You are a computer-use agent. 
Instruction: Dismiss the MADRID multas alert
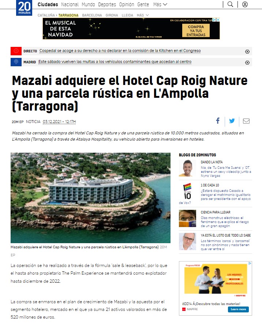point(247,62)
